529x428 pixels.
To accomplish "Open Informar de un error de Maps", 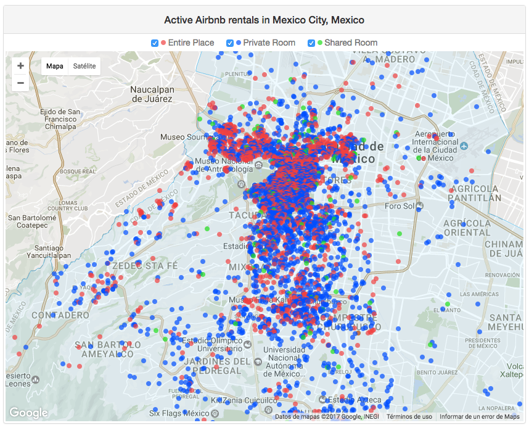I will [x=480, y=416].
